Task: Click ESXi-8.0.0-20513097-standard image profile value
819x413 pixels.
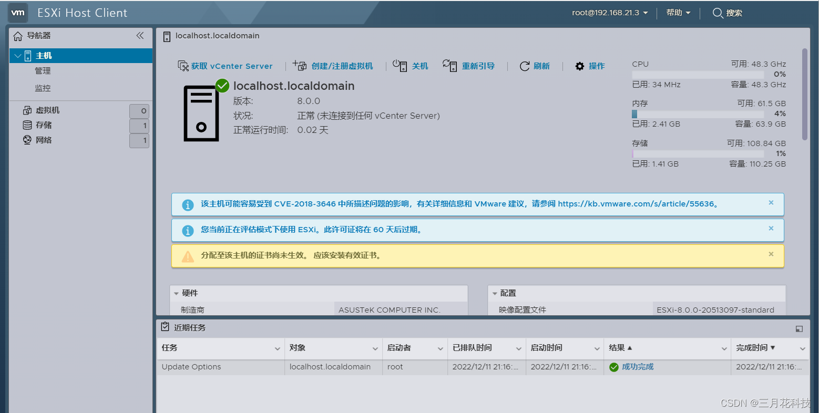Action: coord(715,310)
